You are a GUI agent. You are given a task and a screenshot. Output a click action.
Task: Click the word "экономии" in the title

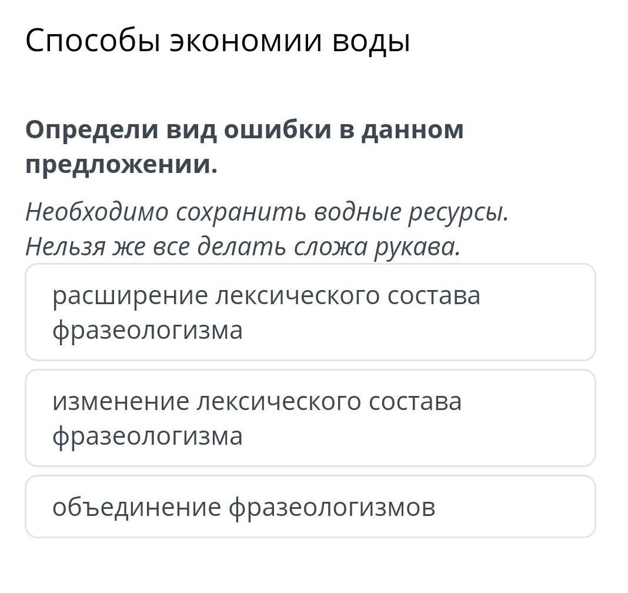click(x=245, y=42)
